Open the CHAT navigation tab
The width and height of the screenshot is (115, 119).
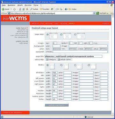(56, 23)
